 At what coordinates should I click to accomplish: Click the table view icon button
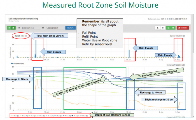(x=162, y=28)
